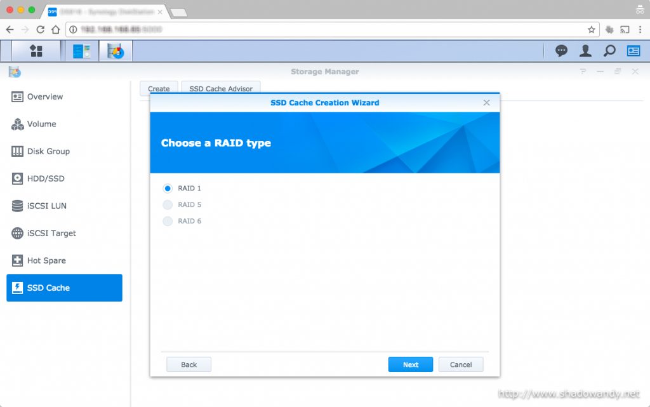
Task: Click the Control Panel taskbar icon
Action: click(81, 51)
